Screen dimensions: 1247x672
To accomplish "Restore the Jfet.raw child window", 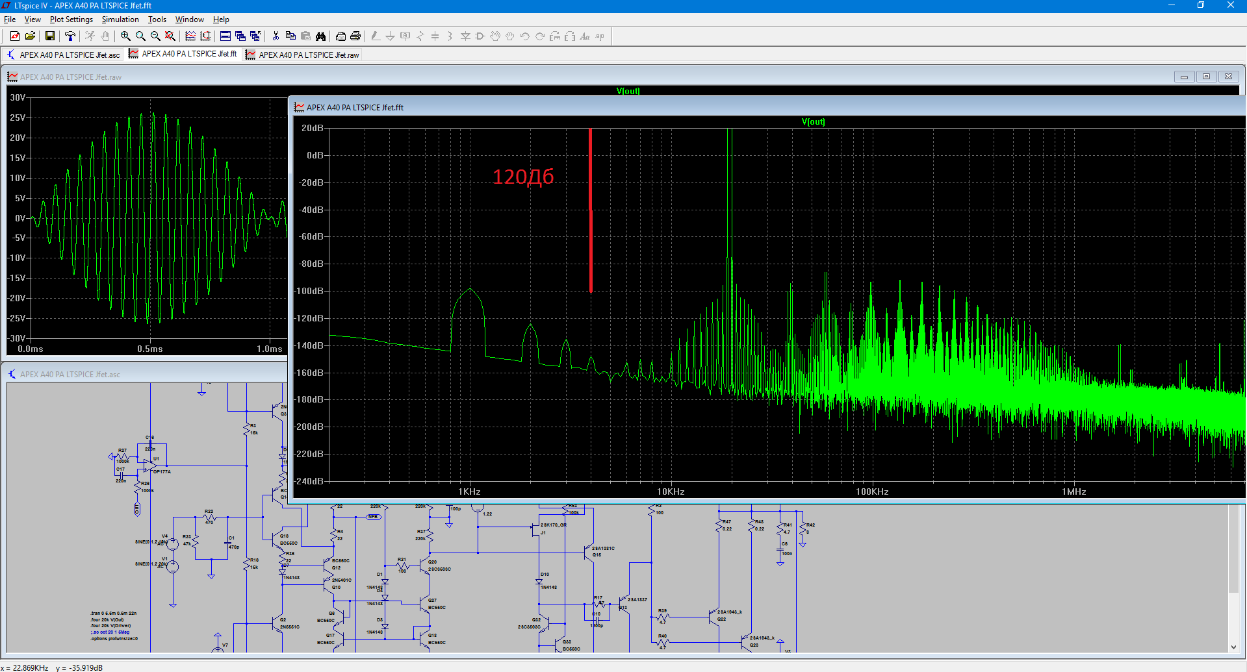I will pyautogui.click(x=1206, y=77).
